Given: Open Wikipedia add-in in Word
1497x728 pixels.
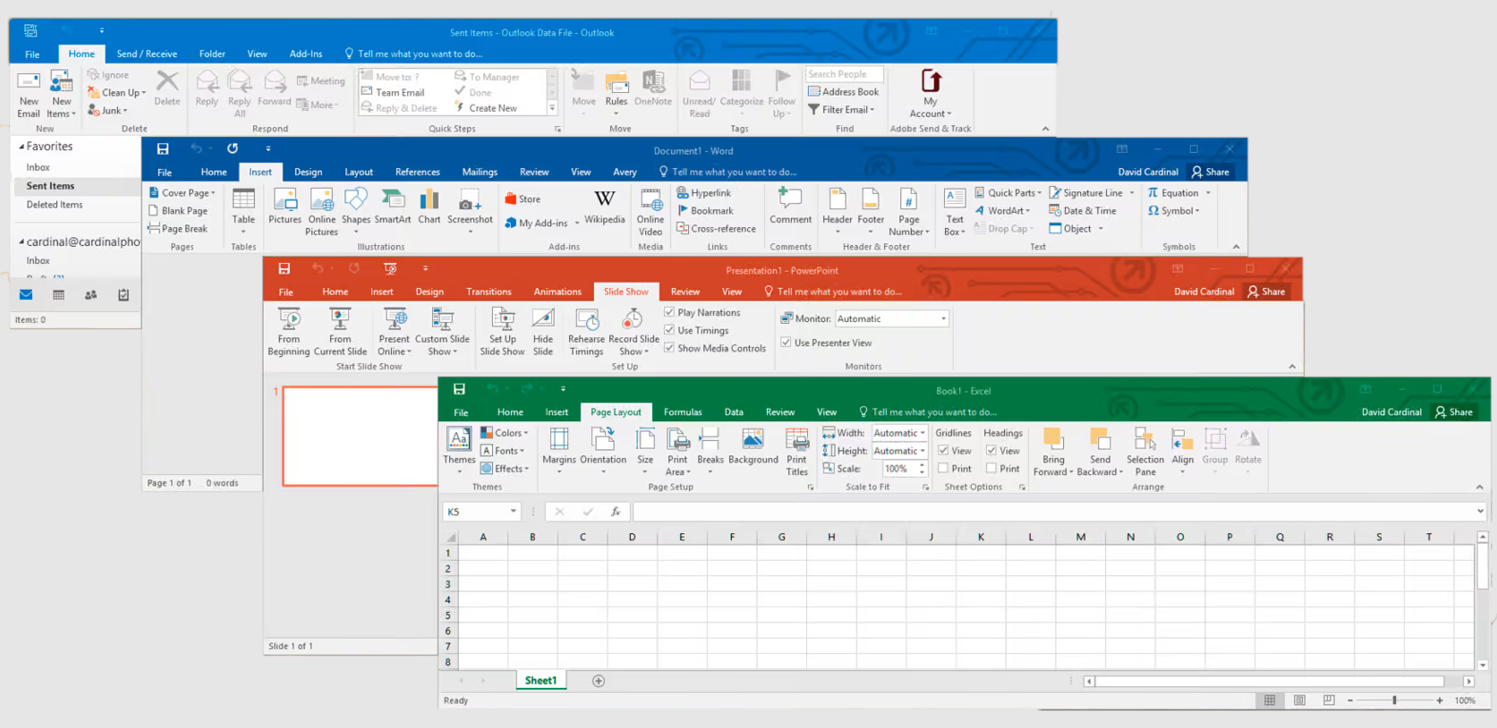Looking at the screenshot, I should click(605, 206).
